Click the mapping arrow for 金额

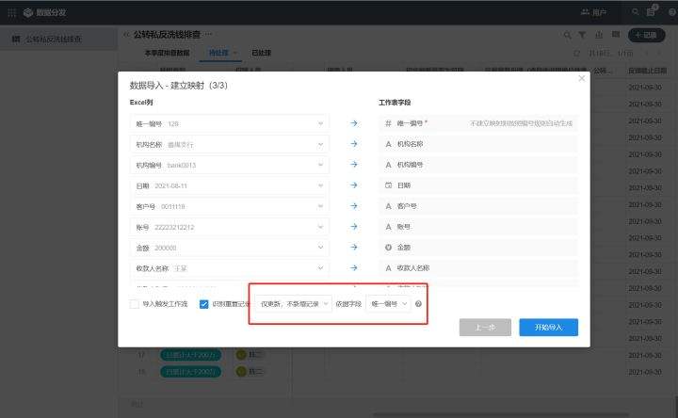354,248
